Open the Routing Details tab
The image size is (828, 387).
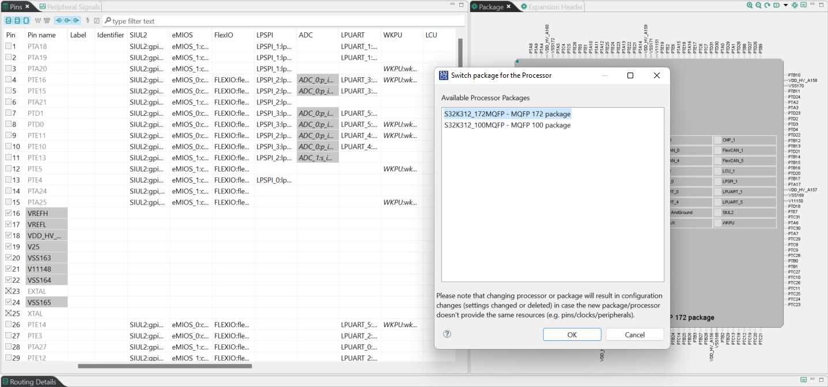(x=31, y=381)
